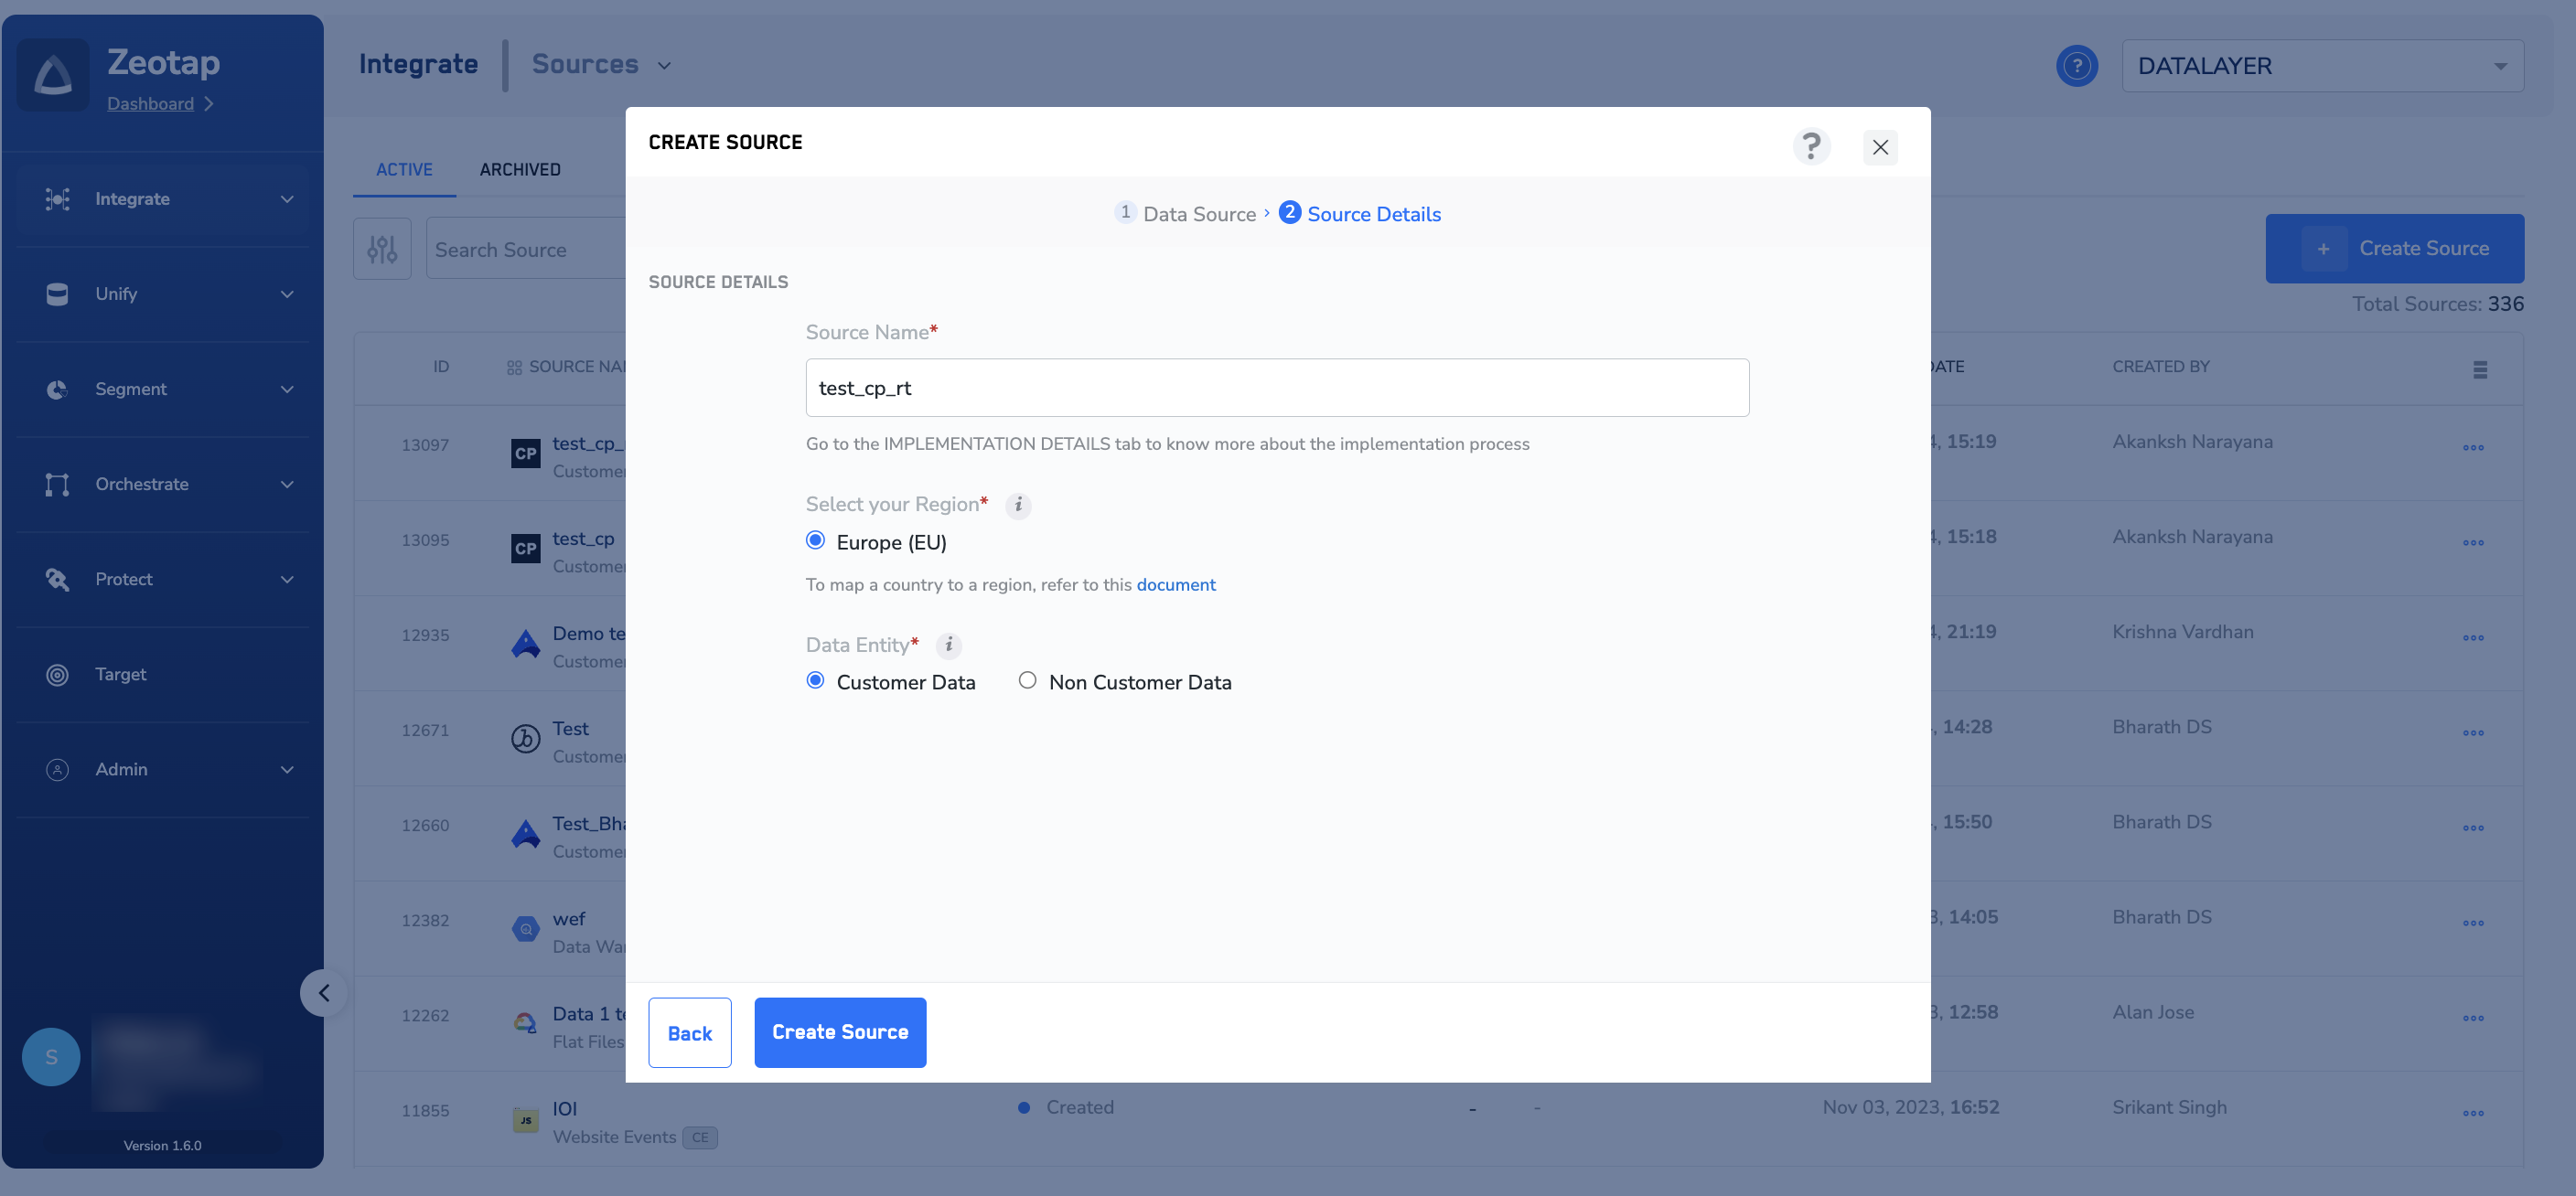This screenshot has height=1196, width=2576.
Task: Expand the Sources dropdown in header
Action: 601,65
